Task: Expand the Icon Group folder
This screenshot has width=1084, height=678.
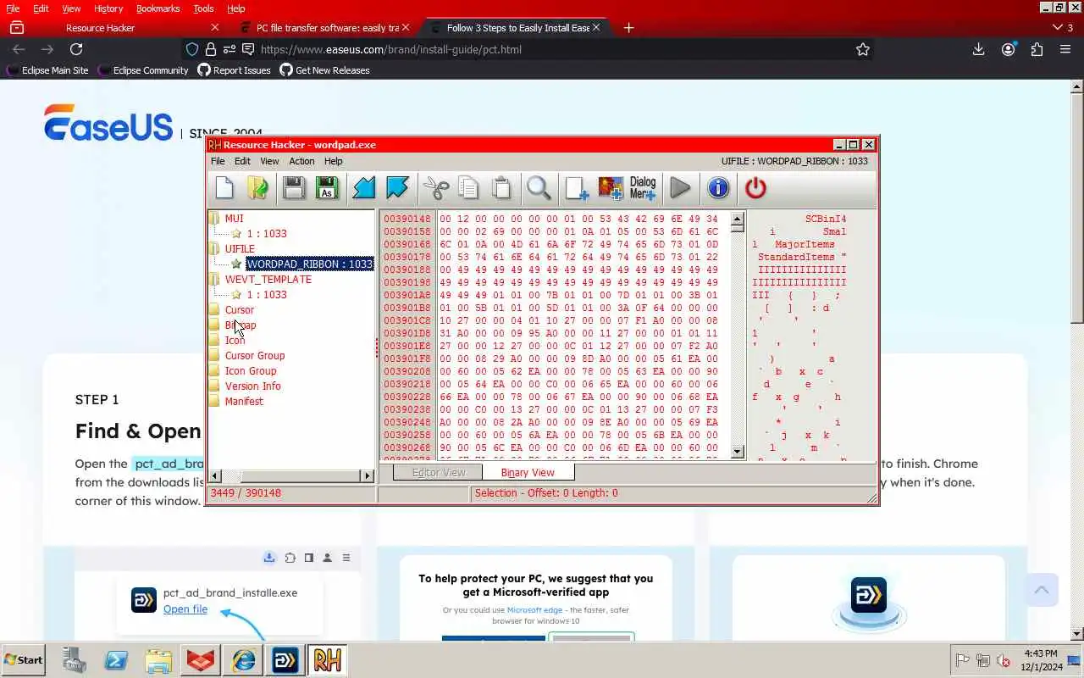Action: (x=214, y=371)
